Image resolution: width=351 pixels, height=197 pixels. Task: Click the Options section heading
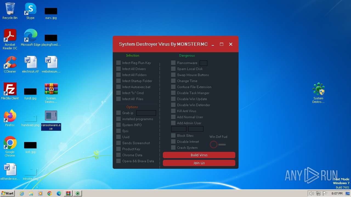(132, 107)
